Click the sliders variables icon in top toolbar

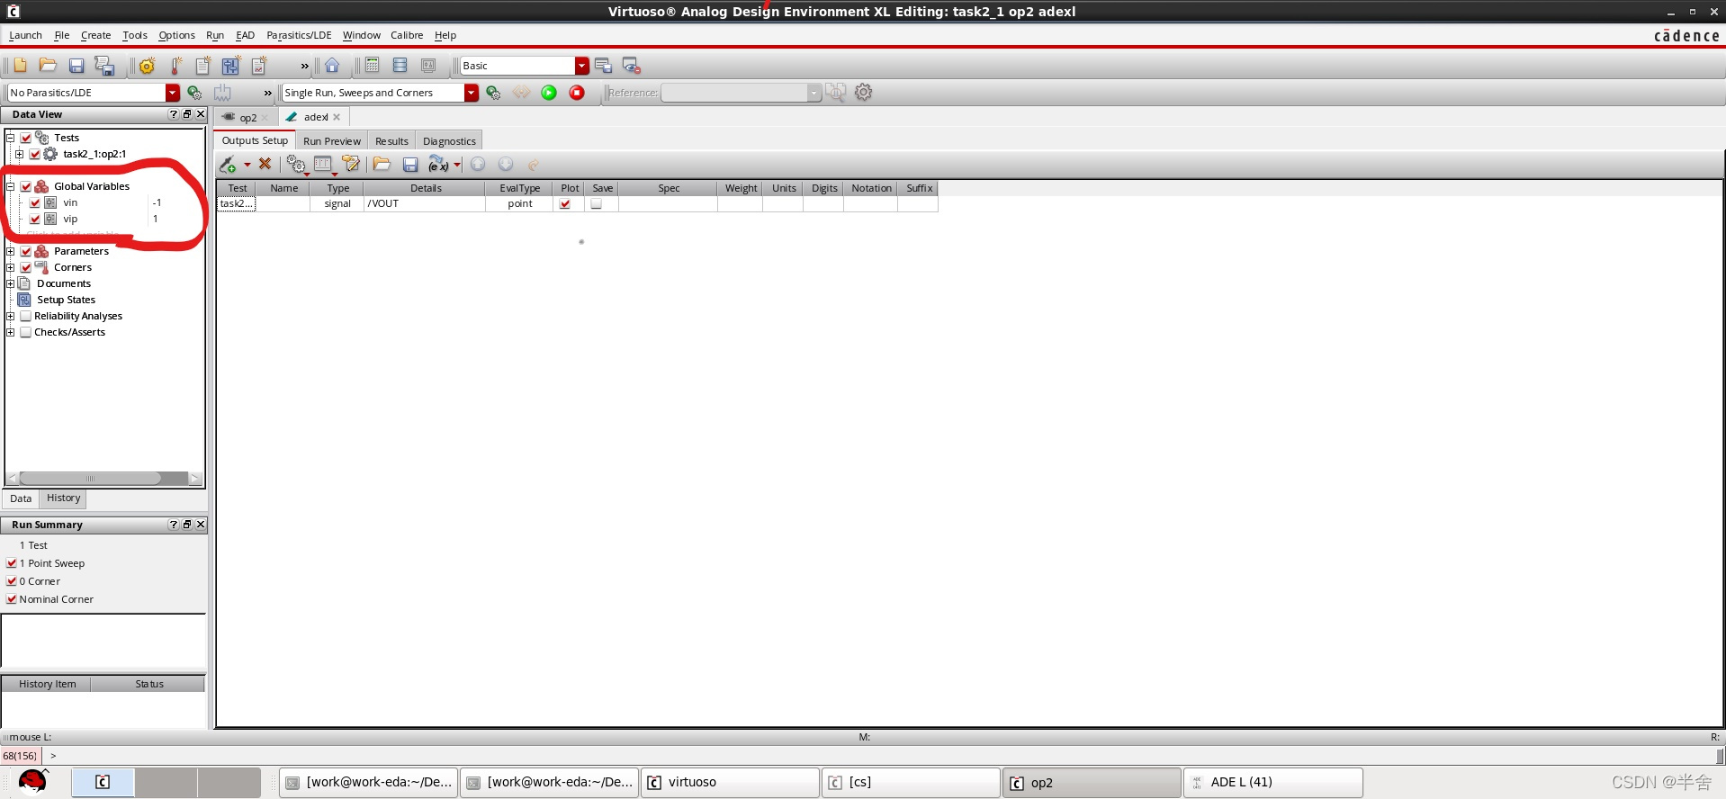231,66
